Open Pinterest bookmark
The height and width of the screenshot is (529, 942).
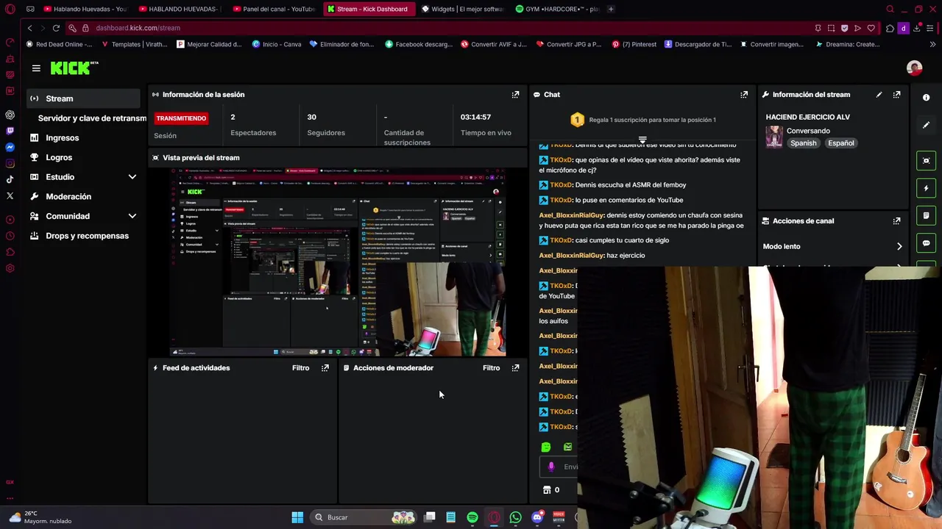634,44
